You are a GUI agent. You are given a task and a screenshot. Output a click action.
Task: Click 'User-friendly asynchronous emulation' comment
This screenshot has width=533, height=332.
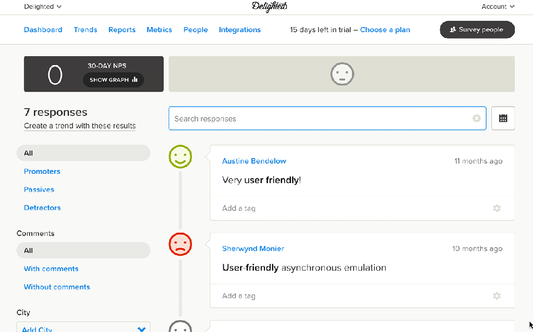(x=304, y=268)
